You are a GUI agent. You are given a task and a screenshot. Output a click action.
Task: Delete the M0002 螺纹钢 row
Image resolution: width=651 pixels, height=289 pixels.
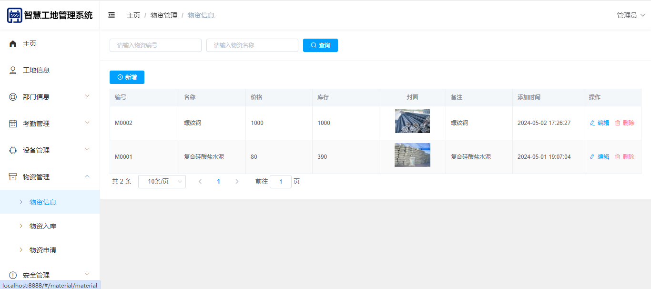click(x=624, y=123)
